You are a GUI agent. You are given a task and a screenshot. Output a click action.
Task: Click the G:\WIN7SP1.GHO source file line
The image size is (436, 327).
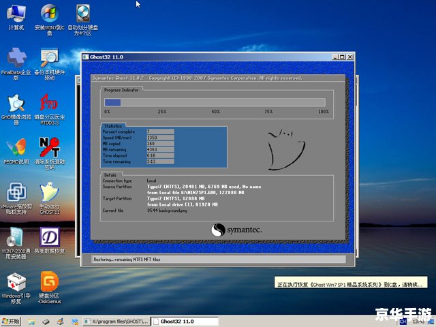(196, 192)
